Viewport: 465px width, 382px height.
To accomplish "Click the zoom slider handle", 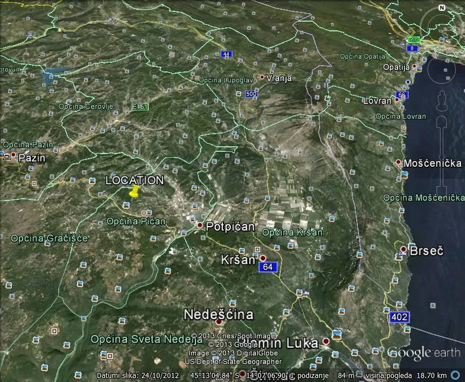I will [441, 158].
